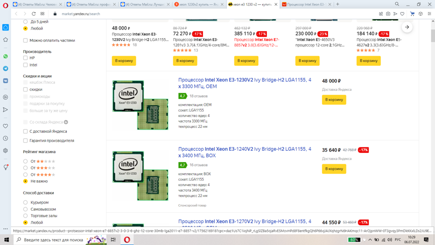This screenshot has width=435, height=245.
Task: Select the two-star store rating option
Action: pyautogui.click(x=25, y=161)
